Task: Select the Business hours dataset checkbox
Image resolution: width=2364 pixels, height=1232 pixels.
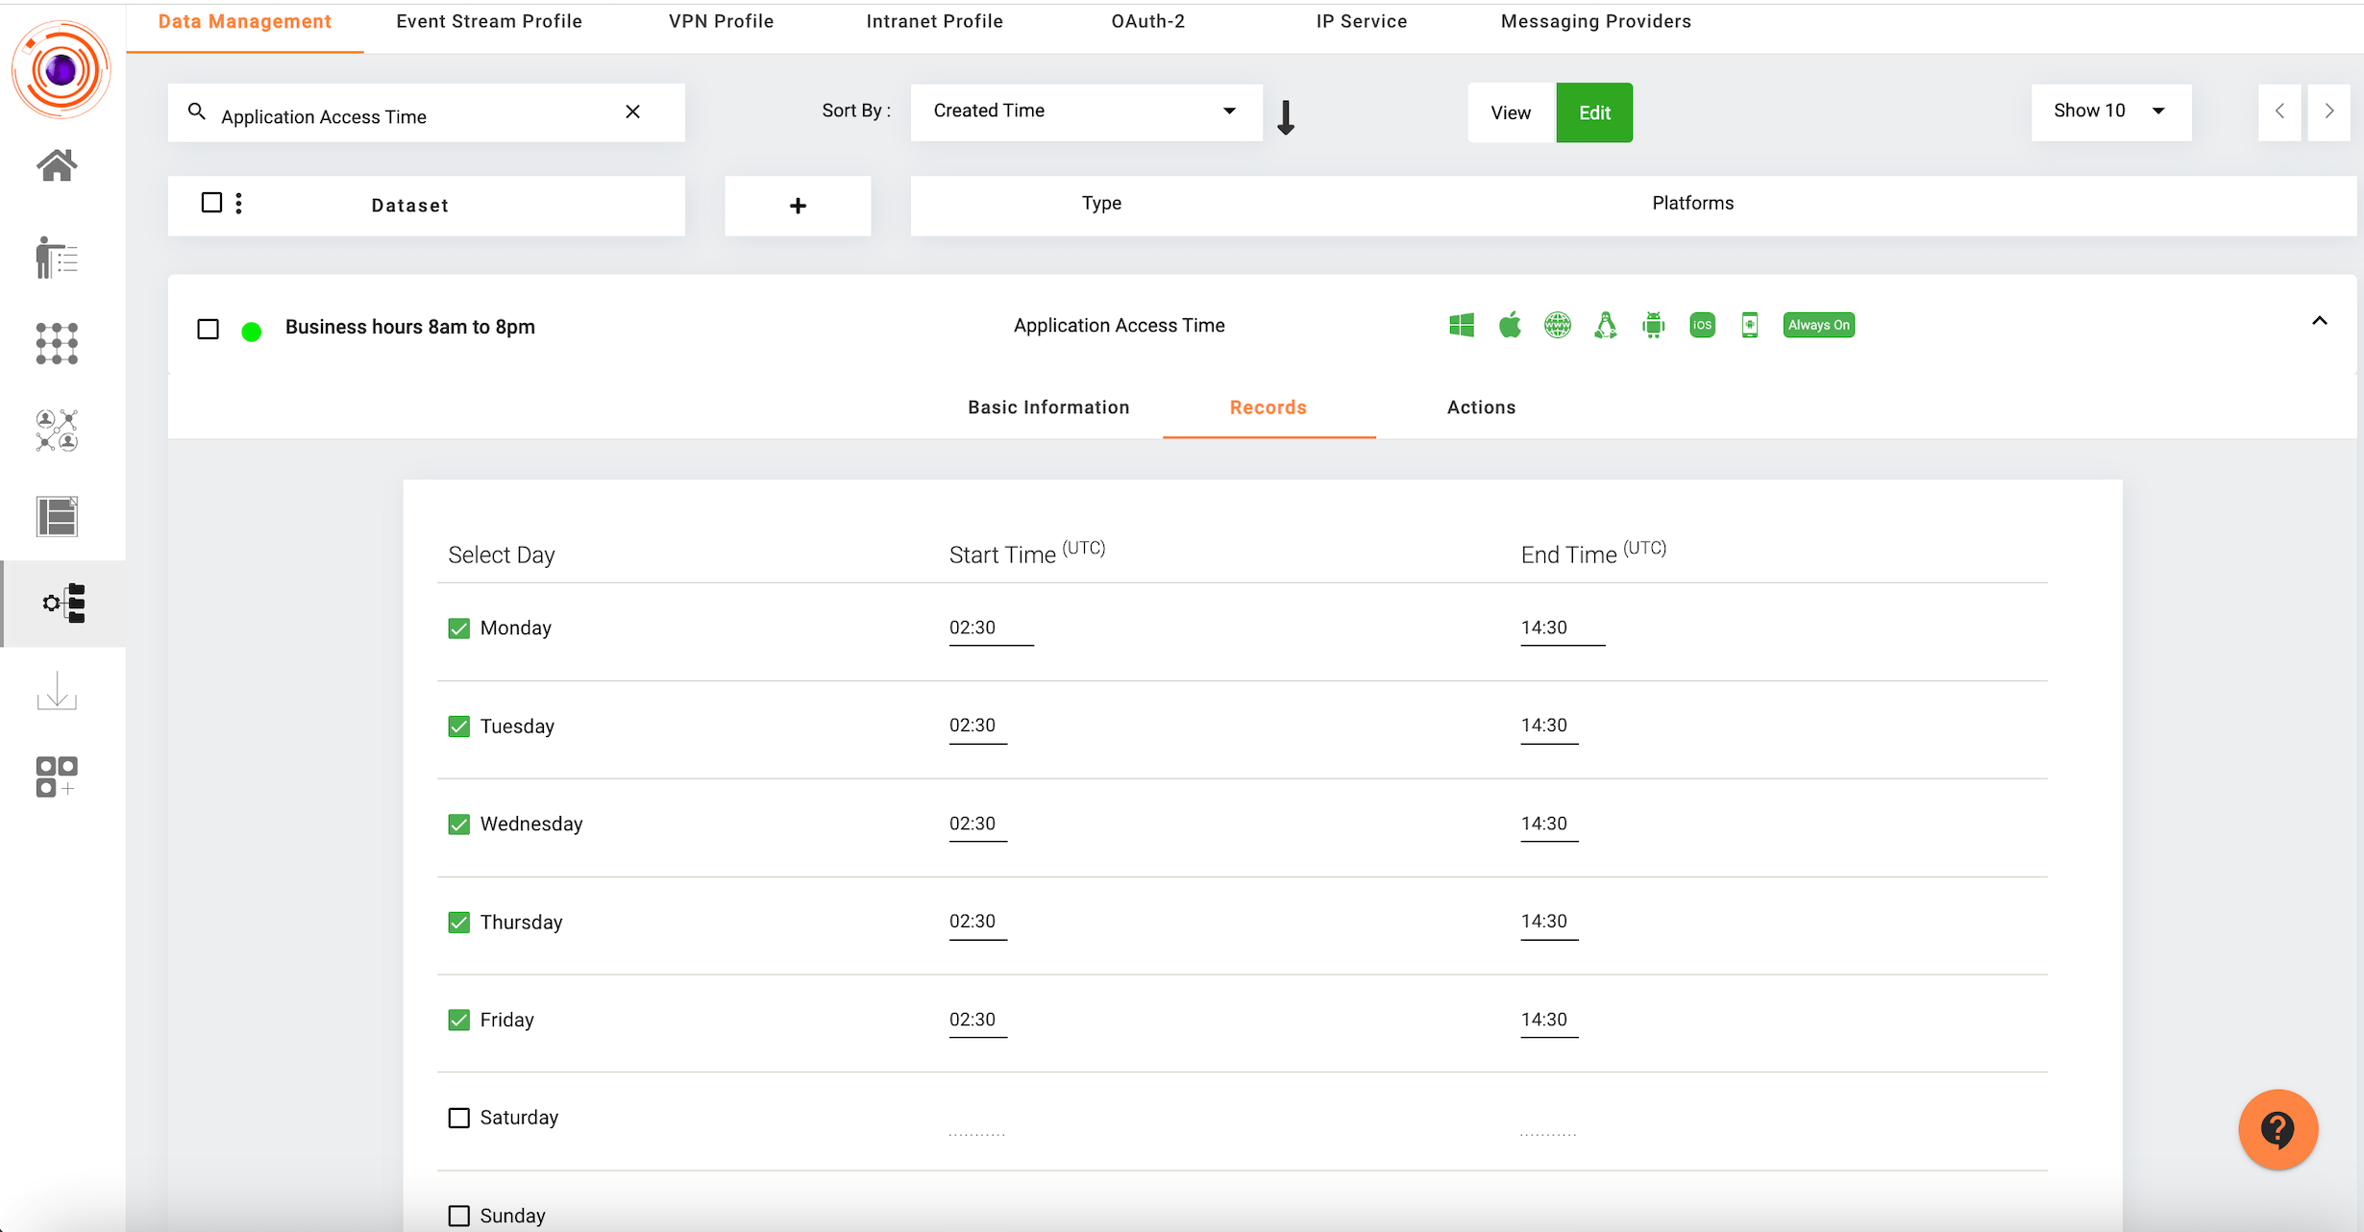Action: pos(208,329)
